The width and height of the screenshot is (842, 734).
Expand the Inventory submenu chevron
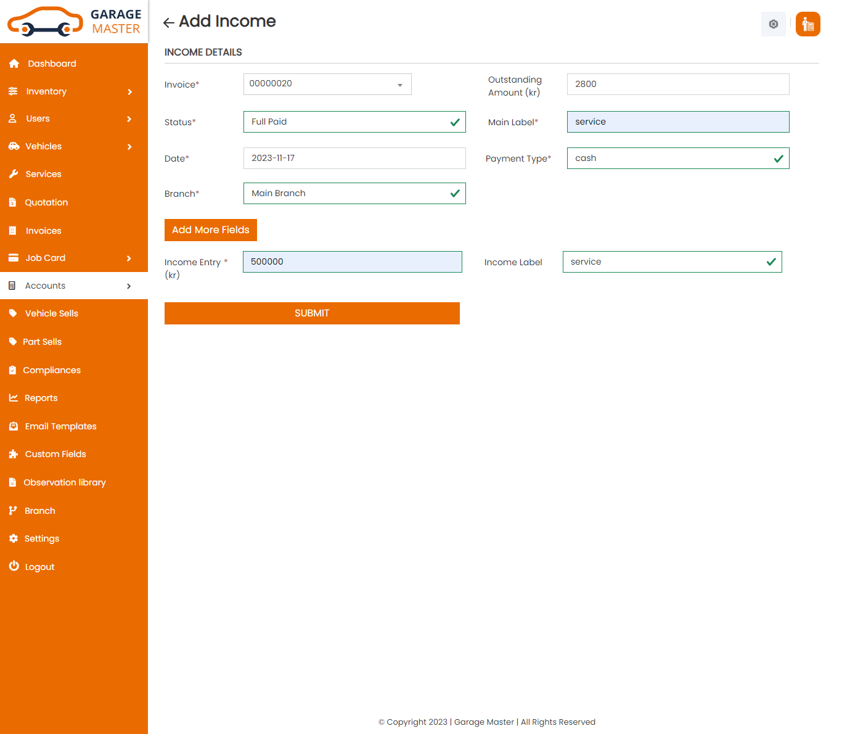tap(129, 92)
